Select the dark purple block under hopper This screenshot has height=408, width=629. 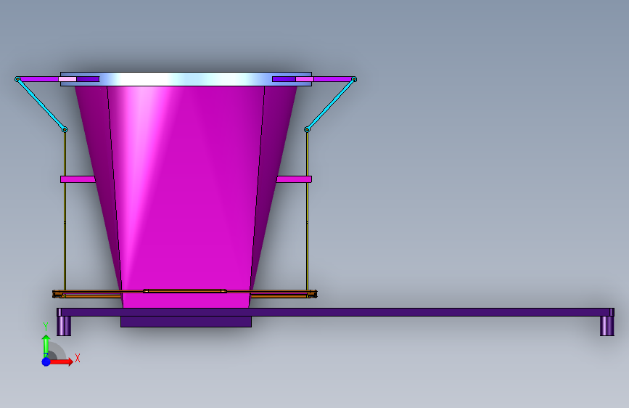pos(186,322)
